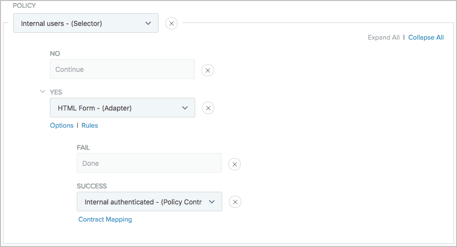Click the arrow in Internal authenticated dropdown
Screen dimensions: 457x247
212,202
